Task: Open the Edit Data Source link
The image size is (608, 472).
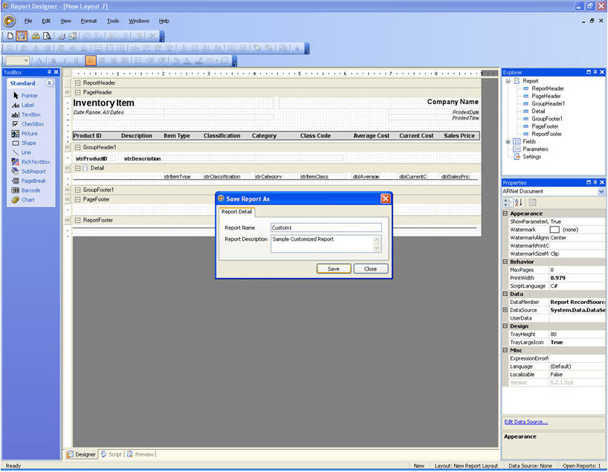Action: pos(525,421)
